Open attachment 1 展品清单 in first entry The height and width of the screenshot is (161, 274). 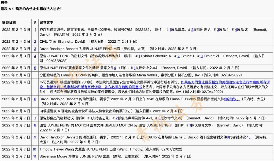[x=170, y=30]
